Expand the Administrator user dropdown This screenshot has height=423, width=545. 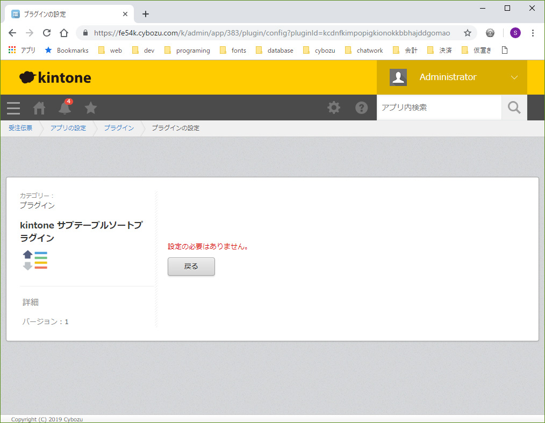[x=514, y=77]
